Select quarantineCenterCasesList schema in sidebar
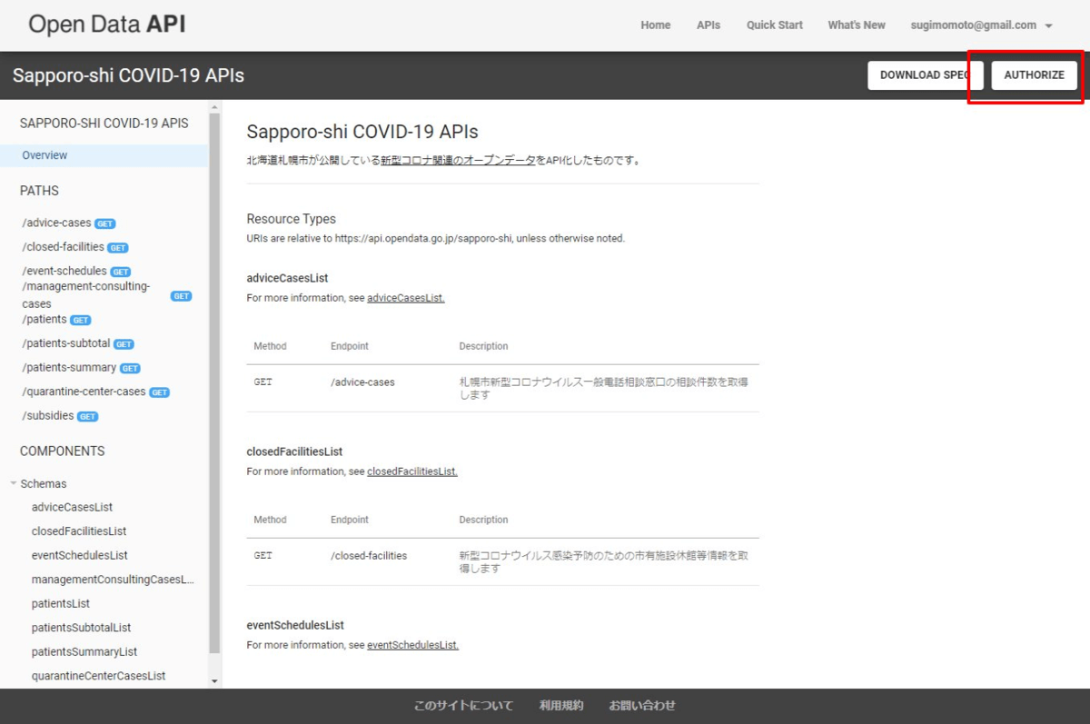 [99, 676]
